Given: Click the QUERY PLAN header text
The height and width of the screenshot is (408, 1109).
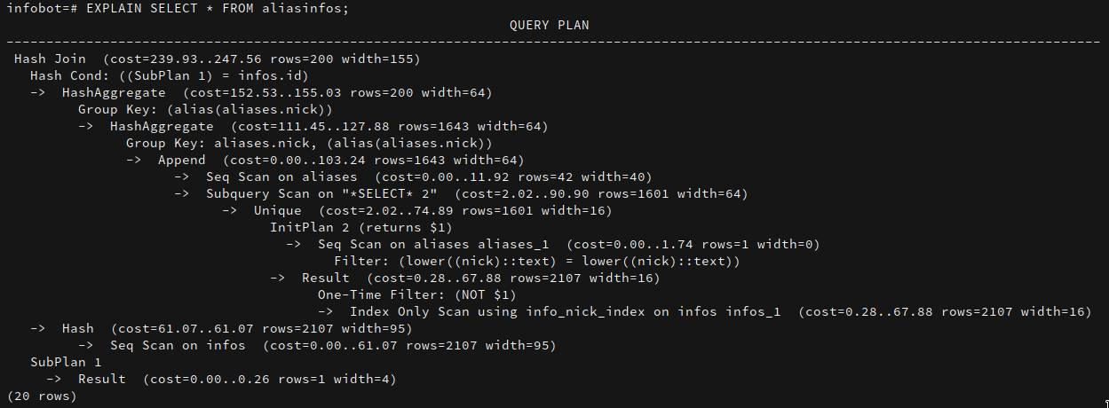Looking at the screenshot, I should coord(549,25).
